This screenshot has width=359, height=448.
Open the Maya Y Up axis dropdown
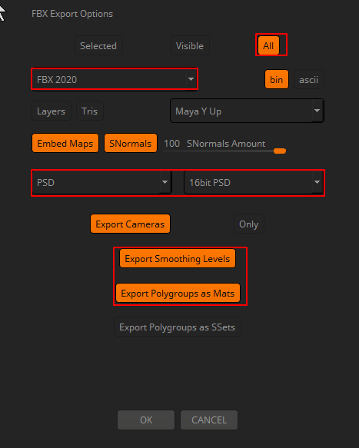click(x=247, y=111)
